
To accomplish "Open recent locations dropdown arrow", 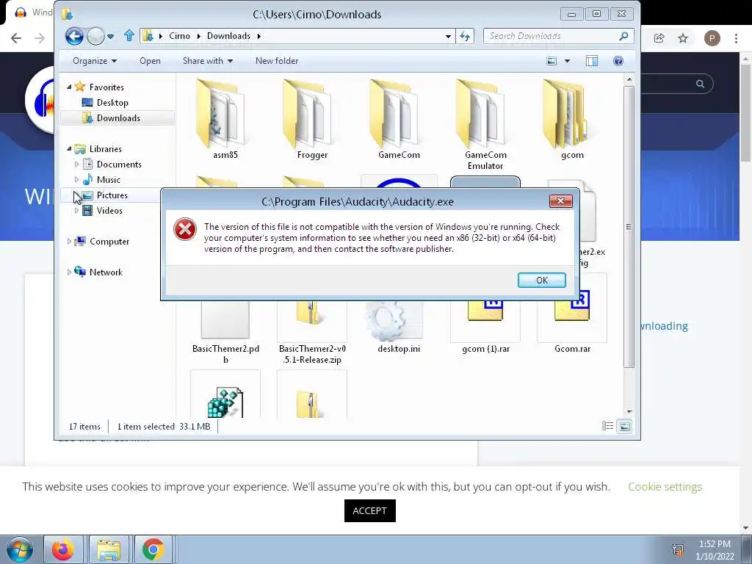I will click(111, 36).
